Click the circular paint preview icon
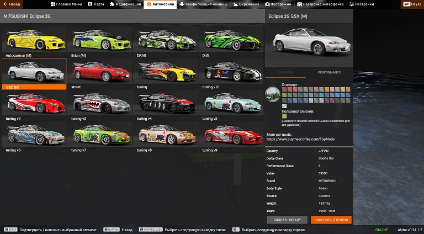The image size is (424, 234). 272,94
